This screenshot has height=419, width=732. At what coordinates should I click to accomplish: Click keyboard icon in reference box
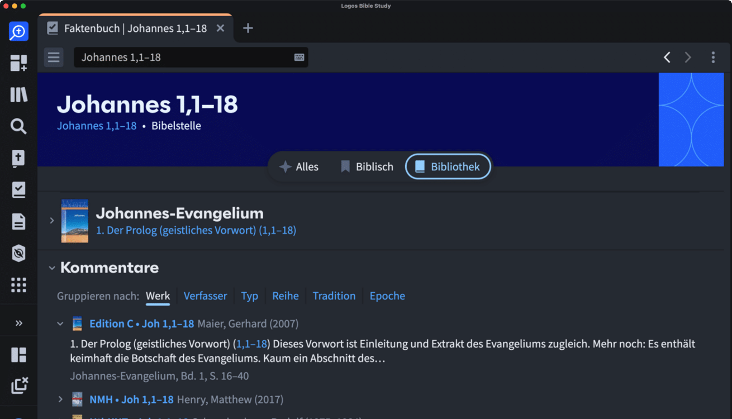point(299,57)
